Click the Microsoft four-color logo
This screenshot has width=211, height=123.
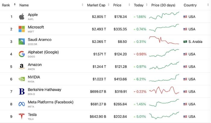click(22, 29)
